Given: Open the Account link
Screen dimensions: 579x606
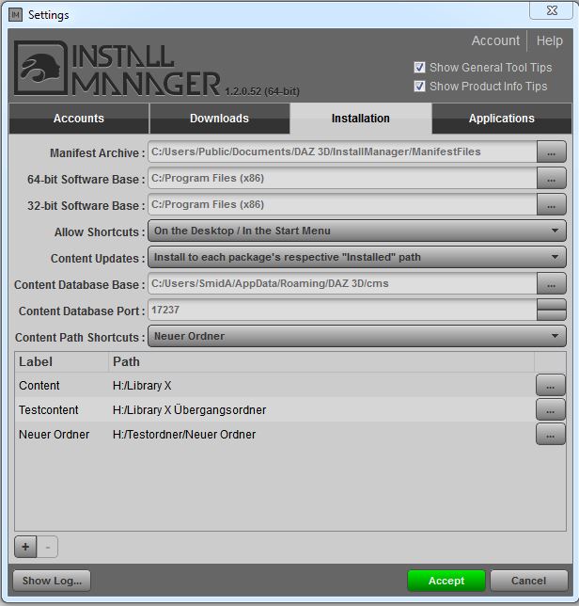Looking at the screenshot, I should pos(495,40).
